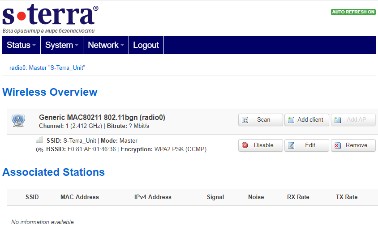Remove the S-Terra_Unit wireless network
The height and width of the screenshot is (242, 378).
pos(353,145)
